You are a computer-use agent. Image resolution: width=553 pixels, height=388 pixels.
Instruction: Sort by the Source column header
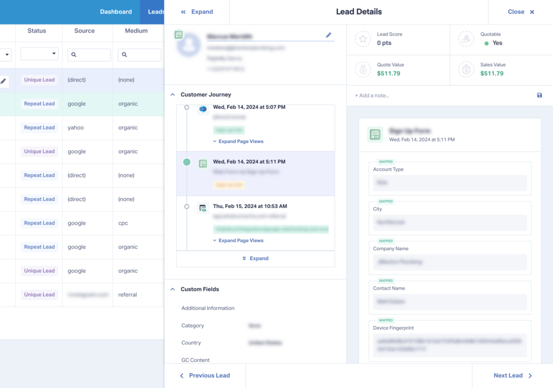tap(84, 31)
